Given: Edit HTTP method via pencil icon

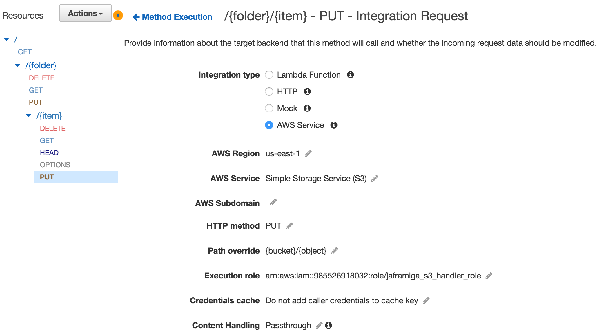Looking at the screenshot, I should point(289,226).
